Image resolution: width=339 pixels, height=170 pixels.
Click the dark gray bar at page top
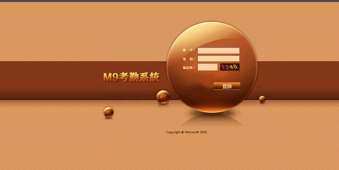coord(169,1)
